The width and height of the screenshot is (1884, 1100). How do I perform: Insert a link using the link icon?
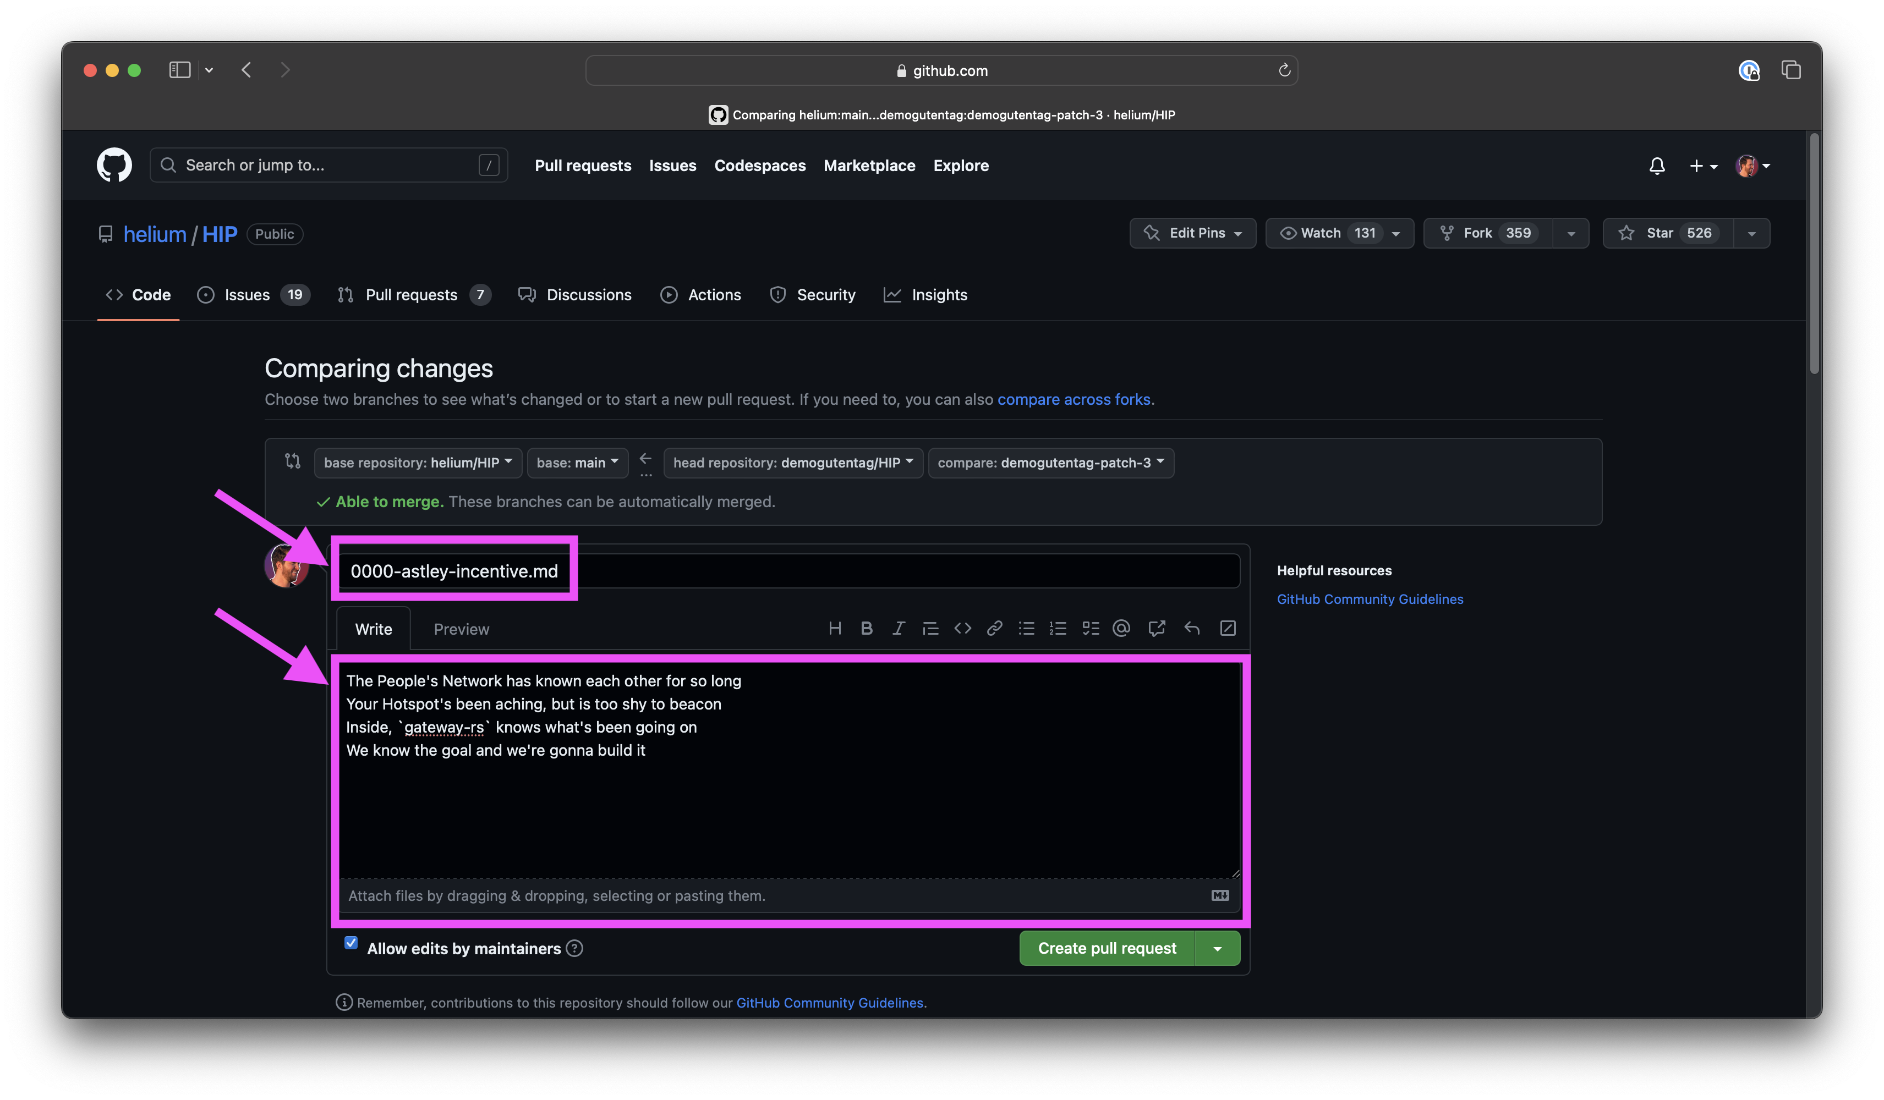point(994,629)
